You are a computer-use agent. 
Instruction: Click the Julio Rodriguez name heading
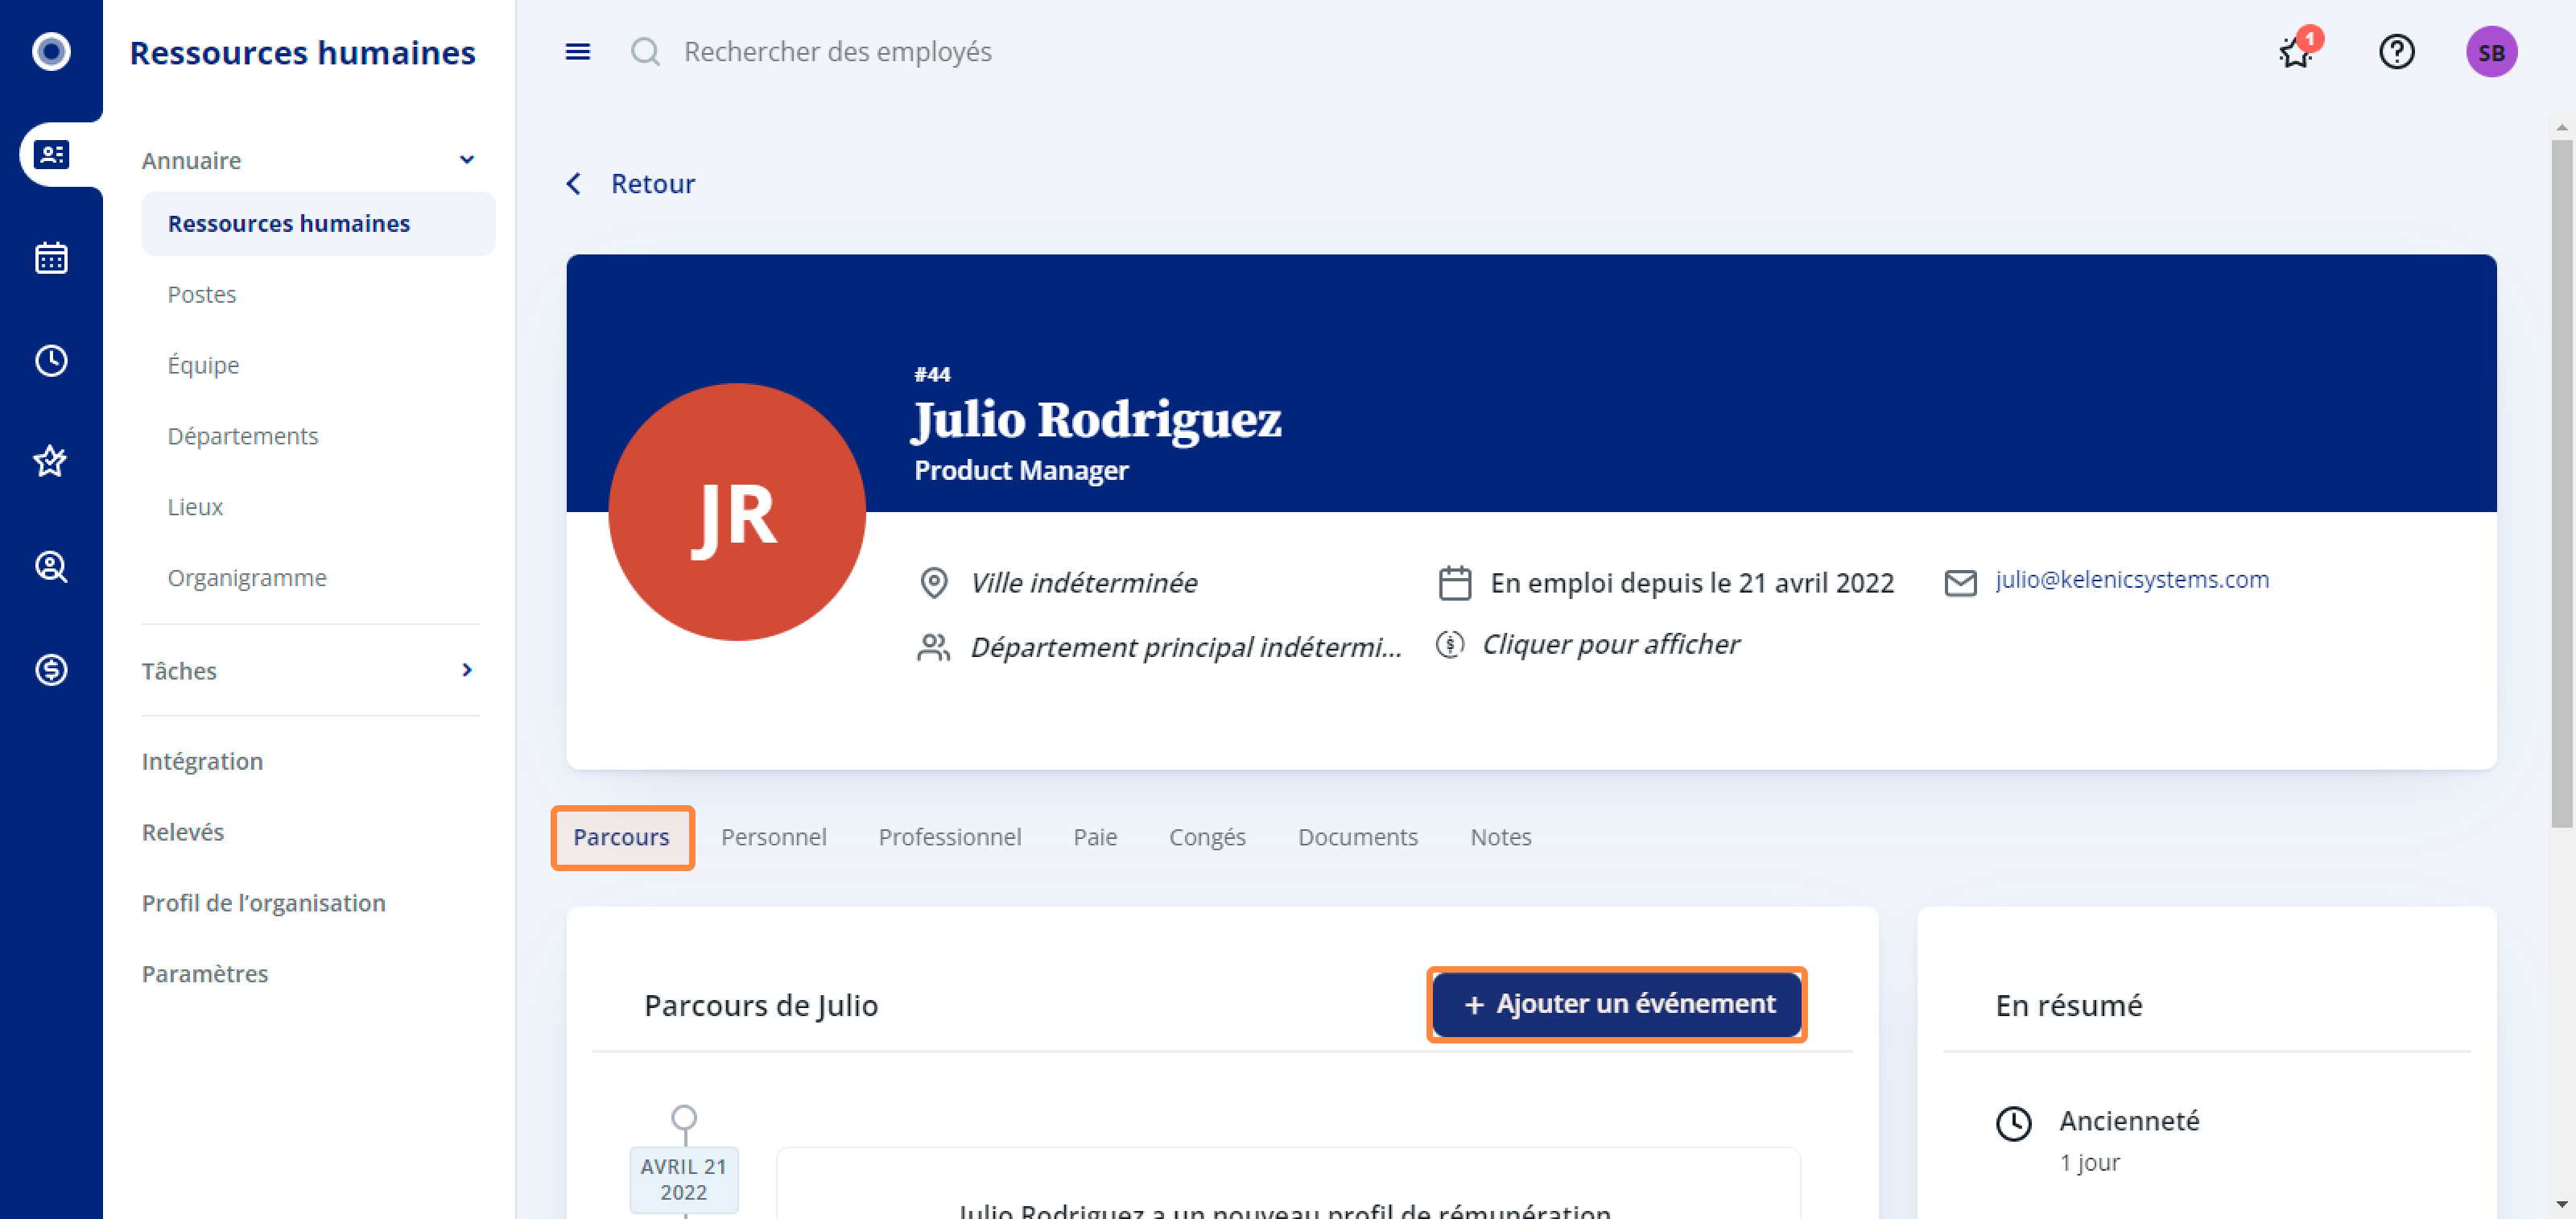click(x=1097, y=420)
